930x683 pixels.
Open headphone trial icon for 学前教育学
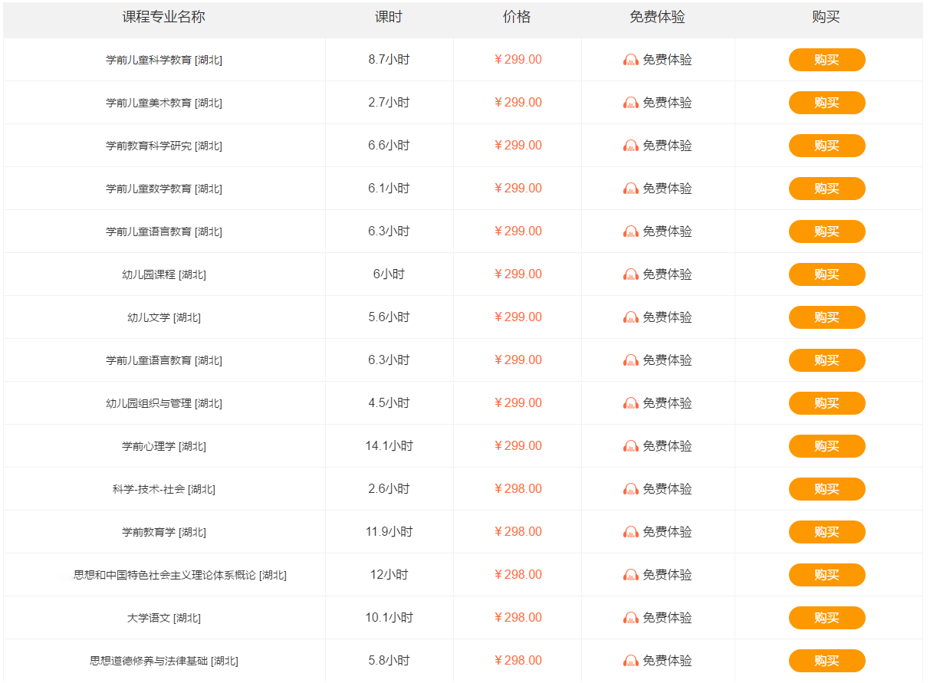[631, 532]
